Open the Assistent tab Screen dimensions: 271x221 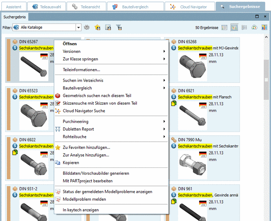tap(14, 7)
